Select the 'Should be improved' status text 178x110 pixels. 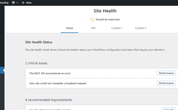[108, 20]
